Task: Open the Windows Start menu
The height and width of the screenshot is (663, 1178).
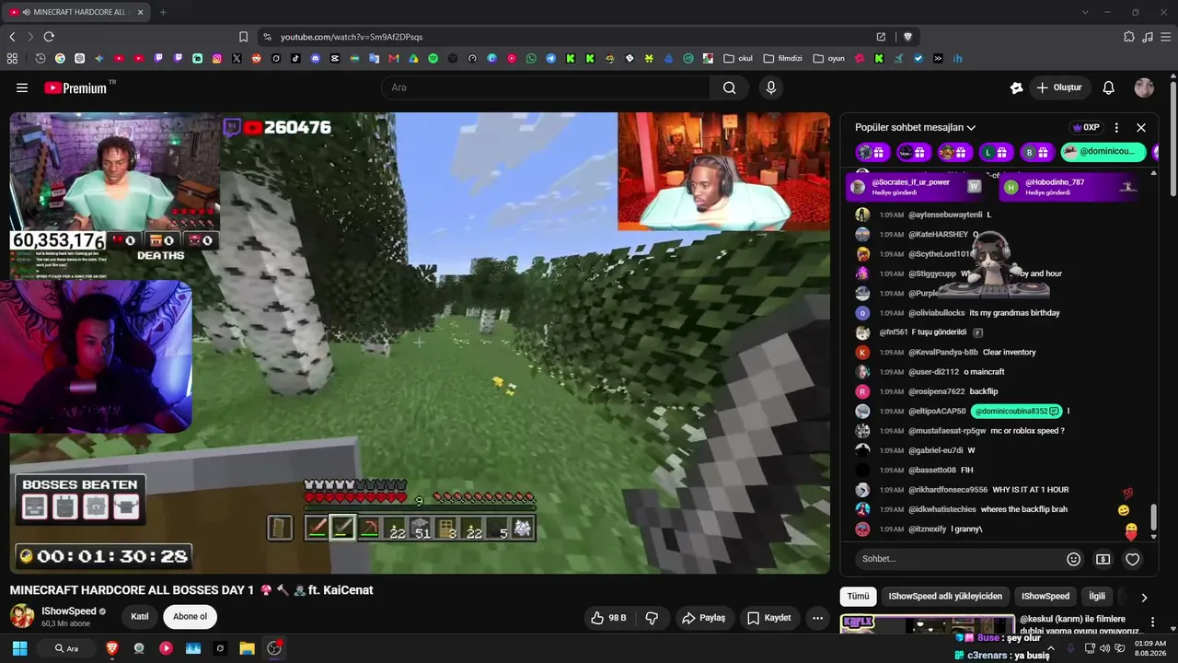Action: coord(19,648)
